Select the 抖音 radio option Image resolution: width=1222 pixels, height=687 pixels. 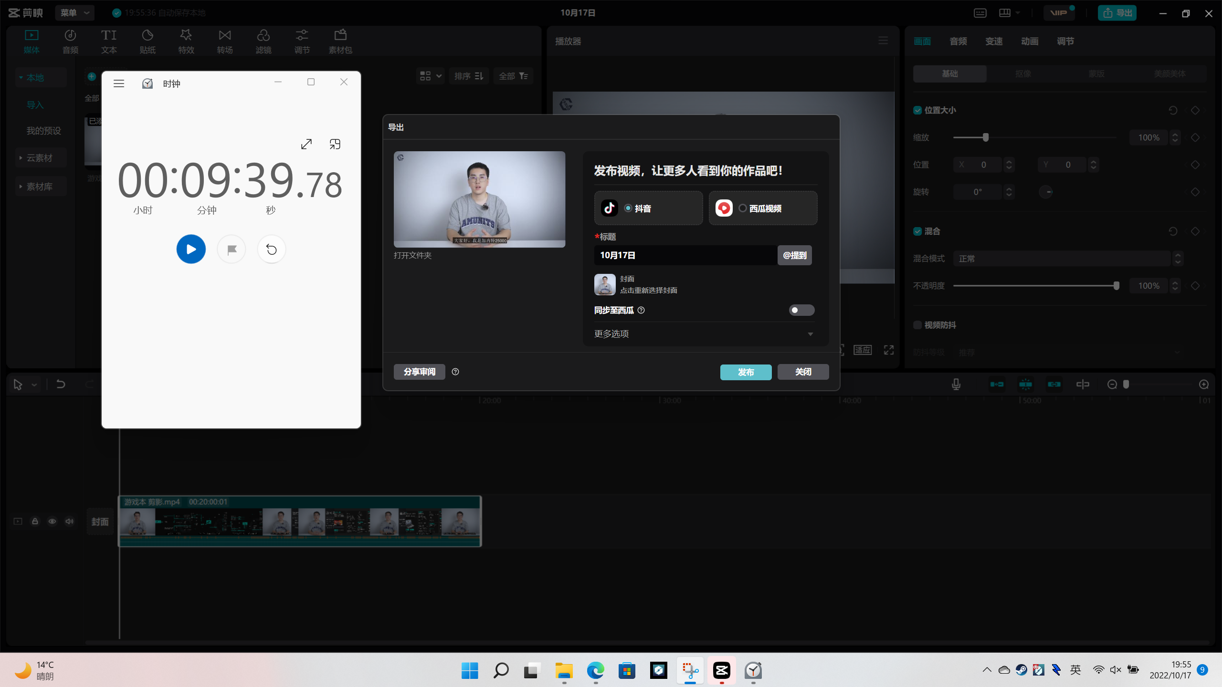(x=628, y=208)
